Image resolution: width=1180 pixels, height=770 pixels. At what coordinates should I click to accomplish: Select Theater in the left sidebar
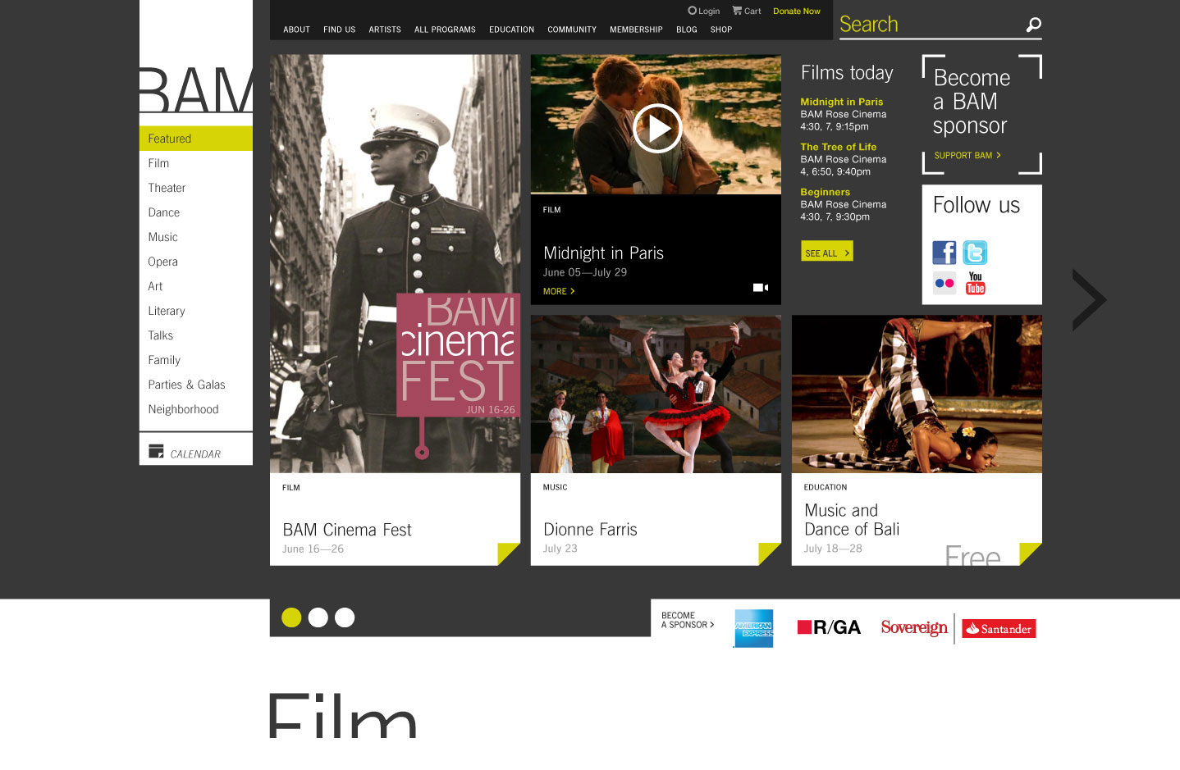click(x=167, y=188)
